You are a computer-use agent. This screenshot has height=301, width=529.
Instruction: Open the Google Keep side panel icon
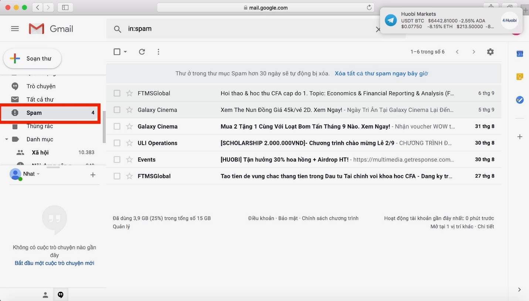(x=520, y=77)
